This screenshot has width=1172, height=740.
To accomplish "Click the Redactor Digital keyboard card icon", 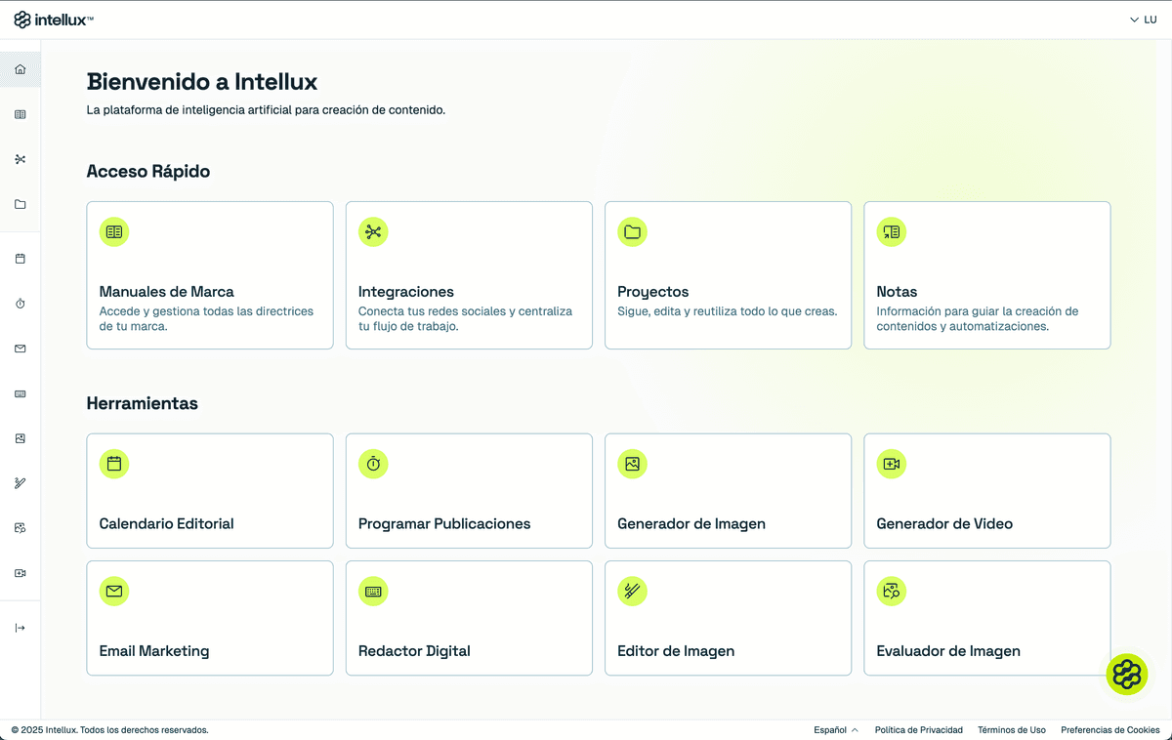I will pos(373,591).
